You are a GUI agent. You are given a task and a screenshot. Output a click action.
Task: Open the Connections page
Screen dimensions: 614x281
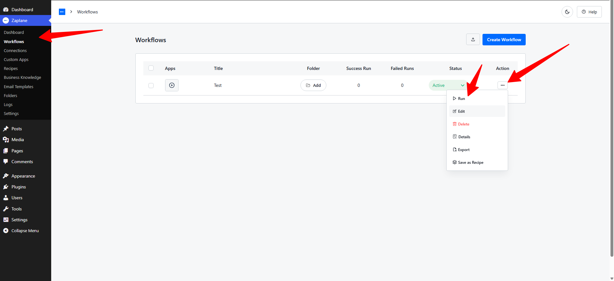point(15,50)
